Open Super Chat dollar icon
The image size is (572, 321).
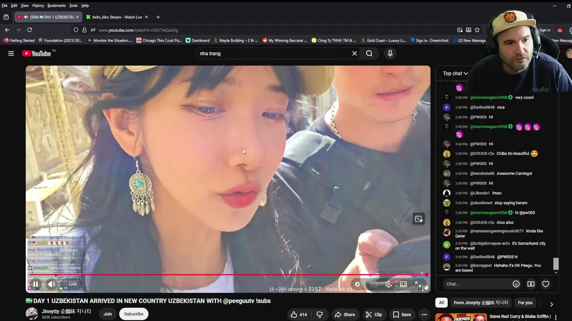click(x=531, y=284)
